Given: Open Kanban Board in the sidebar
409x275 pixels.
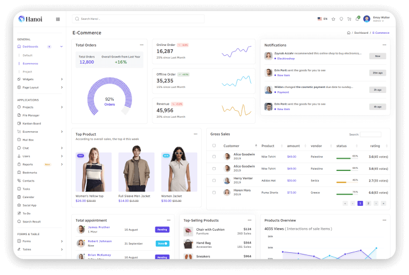Looking at the screenshot, I should coord(32,123).
